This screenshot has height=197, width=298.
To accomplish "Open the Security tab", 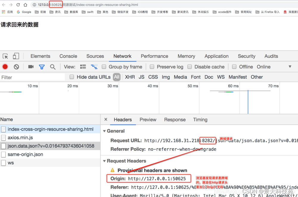I will 246,56.
